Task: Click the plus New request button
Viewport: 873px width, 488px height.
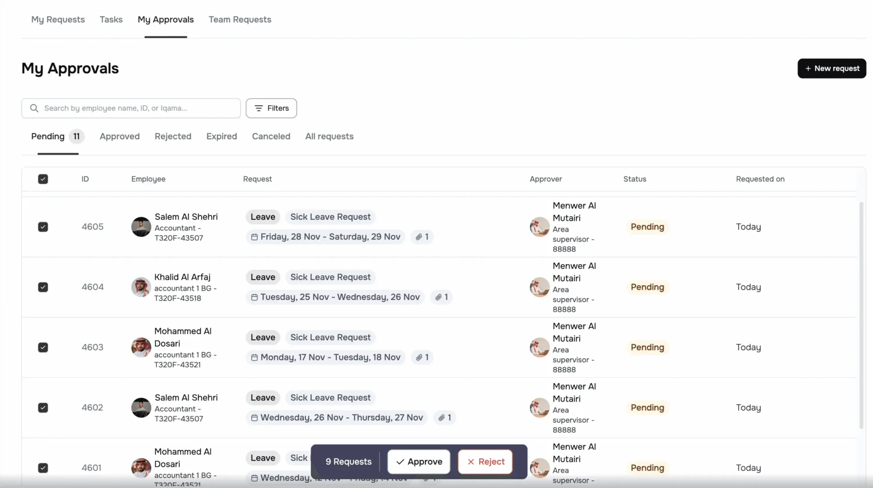Action: (x=832, y=68)
